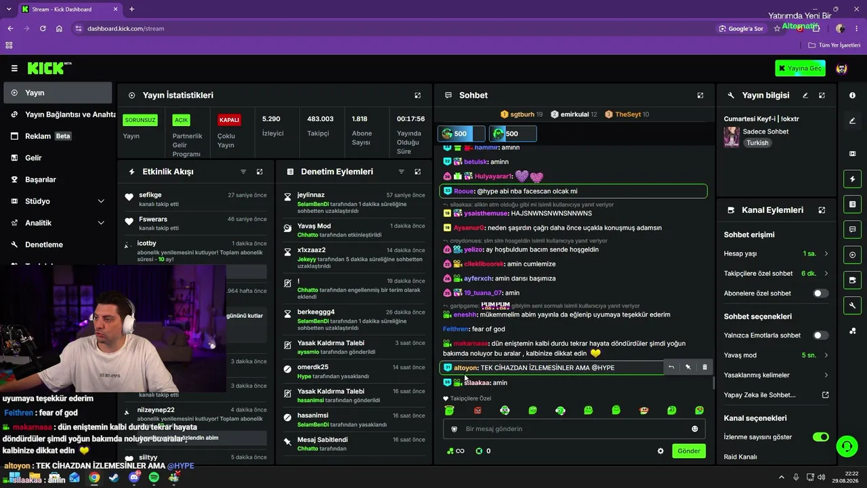
Task: Pop out the Kanal Eylemleri panel
Action: pos(822,210)
